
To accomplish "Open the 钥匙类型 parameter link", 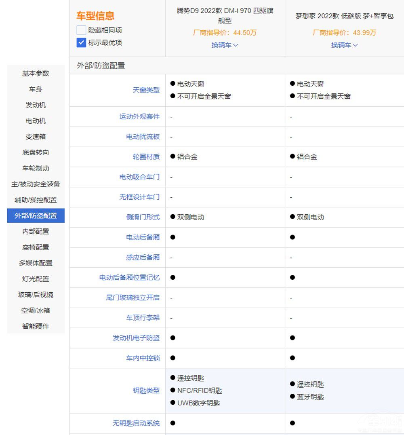I will click(146, 391).
